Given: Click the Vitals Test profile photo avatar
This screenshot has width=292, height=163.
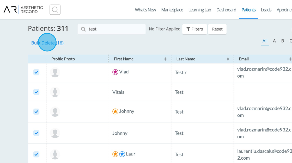Looking at the screenshot, I should click(55, 92).
